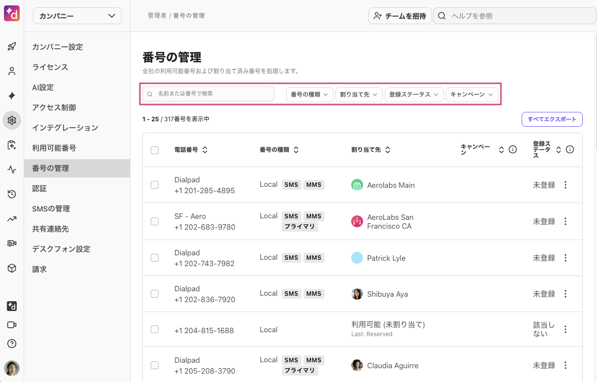Open three-dot menu for +1 201-285-4895 row
This screenshot has width=597, height=382.
pos(565,185)
